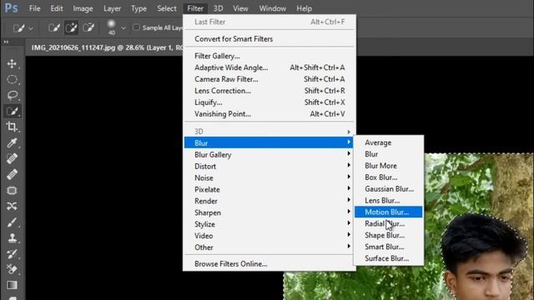The width and height of the screenshot is (534, 300).
Task: Select the Lasso tool
Action: pyautogui.click(x=12, y=95)
